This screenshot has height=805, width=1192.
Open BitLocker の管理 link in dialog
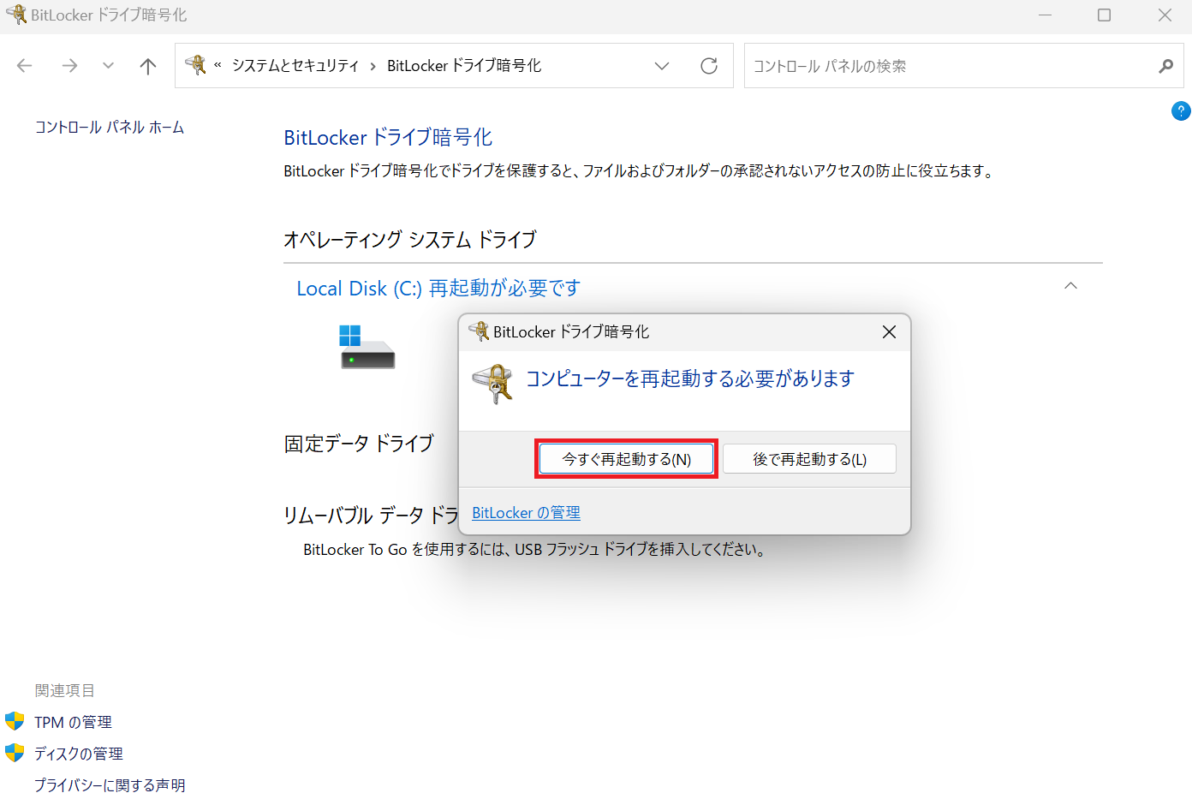click(526, 513)
